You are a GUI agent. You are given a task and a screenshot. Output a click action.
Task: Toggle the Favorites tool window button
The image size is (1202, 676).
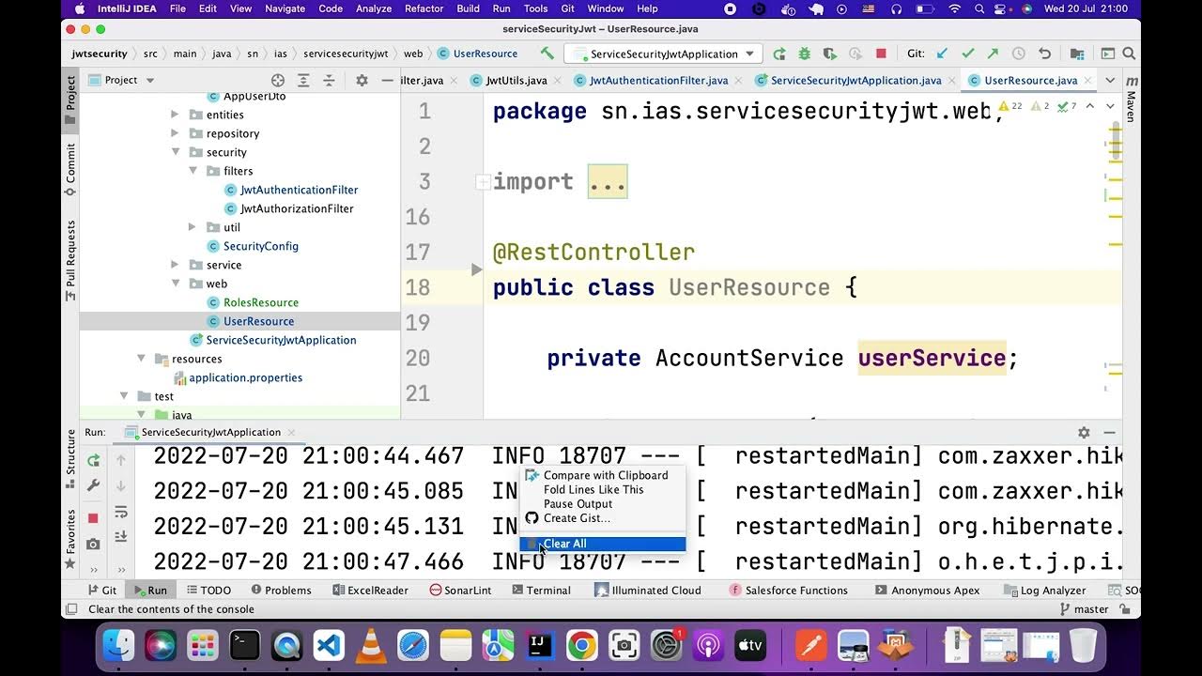(70, 539)
